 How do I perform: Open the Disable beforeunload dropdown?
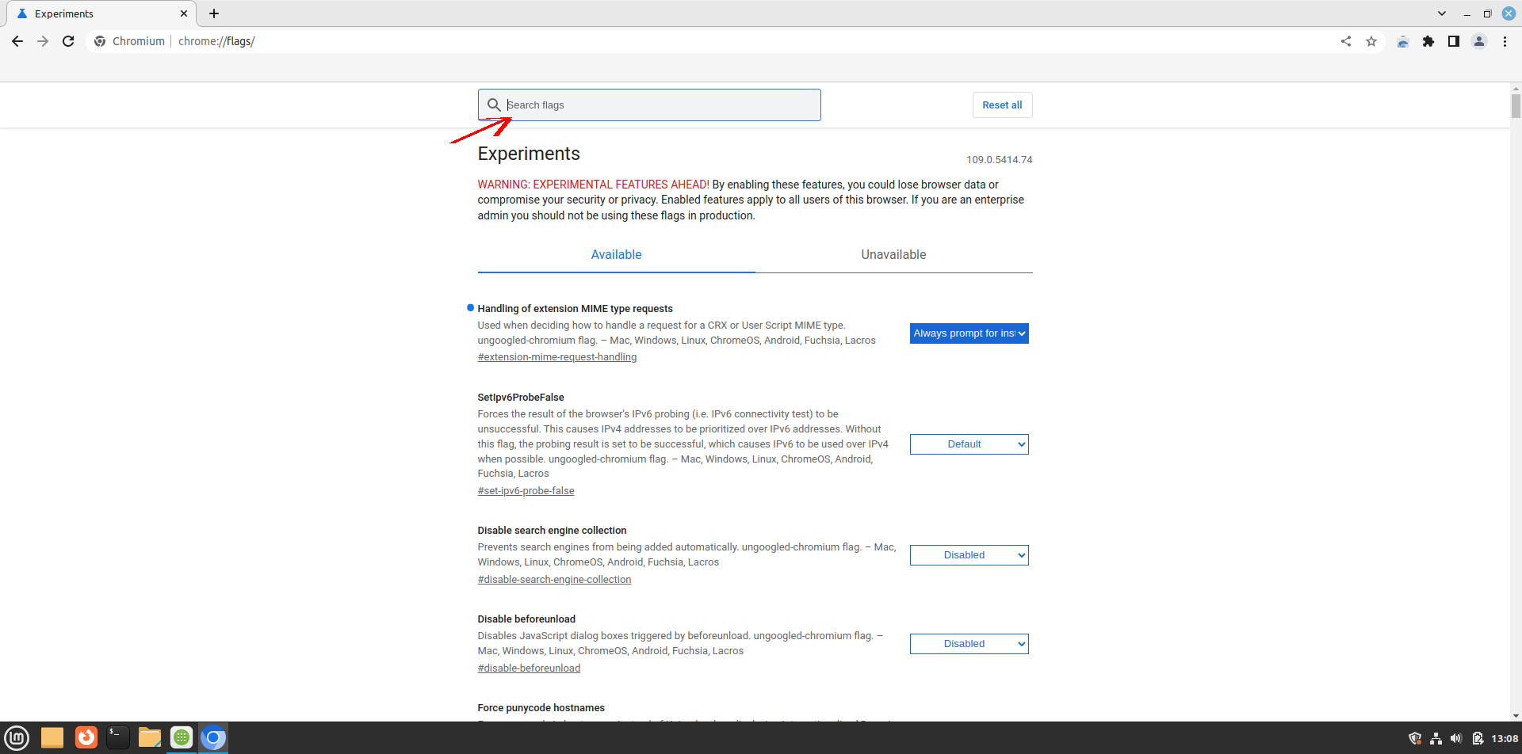pyautogui.click(x=969, y=644)
